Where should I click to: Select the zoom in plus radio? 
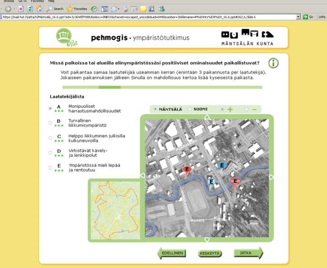click(222, 110)
